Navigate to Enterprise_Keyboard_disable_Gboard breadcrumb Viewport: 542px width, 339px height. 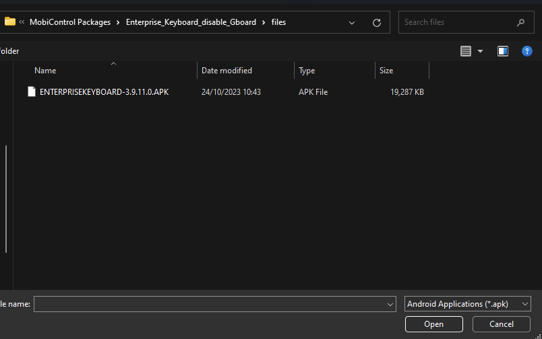[191, 22]
